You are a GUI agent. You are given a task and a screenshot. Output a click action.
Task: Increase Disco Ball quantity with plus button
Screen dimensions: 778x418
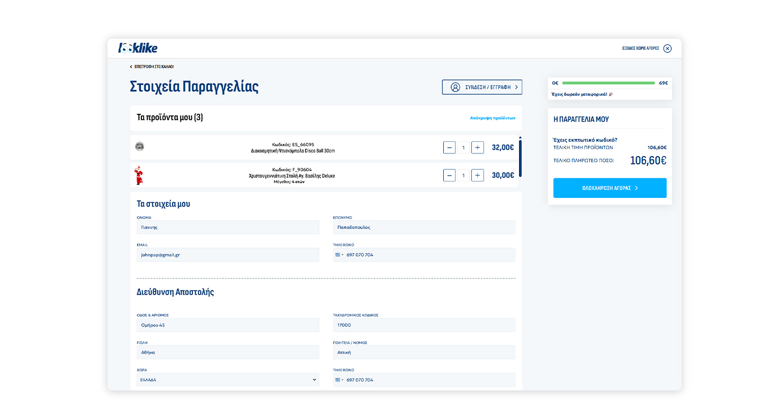(477, 148)
